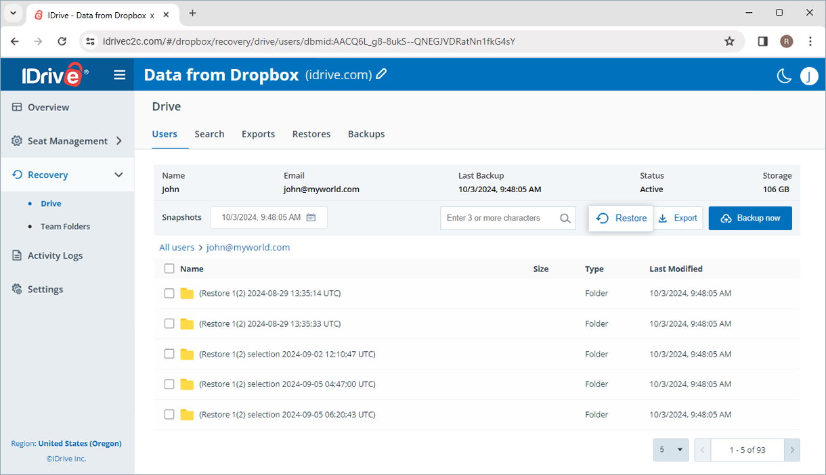Edit the idrive.com name with pencil icon
The width and height of the screenshot is (826, 475).
(382, 74)
